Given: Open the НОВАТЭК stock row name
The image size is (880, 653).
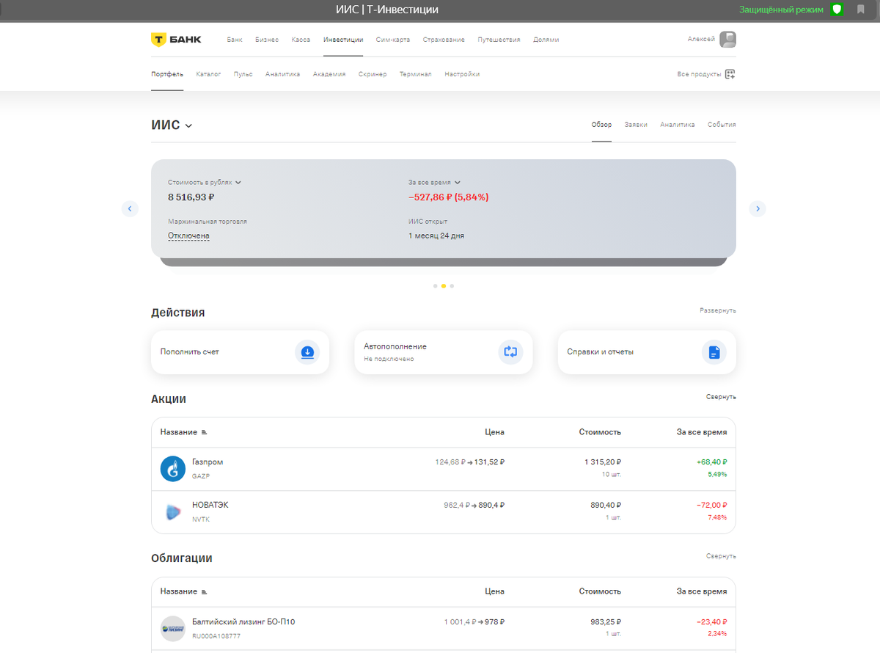Looking at the screenshot, I should [x=210, y=505].
